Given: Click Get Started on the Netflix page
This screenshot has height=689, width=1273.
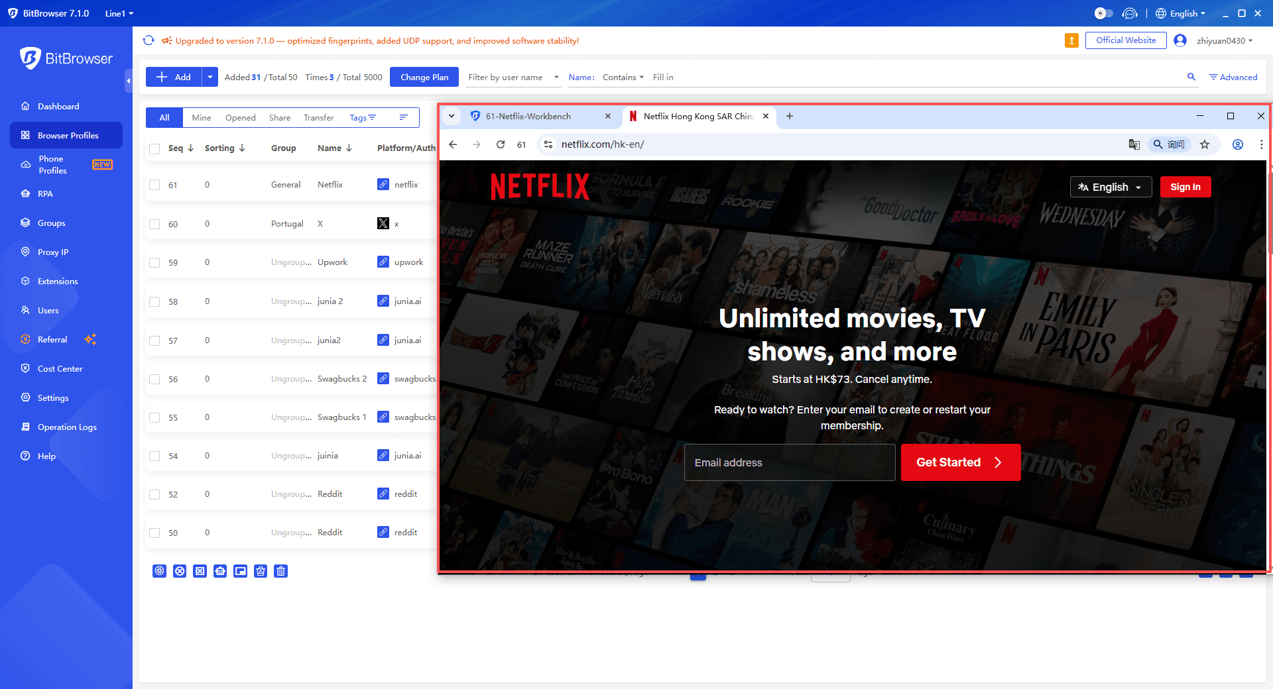Looking at the screenshot, I should [960, 462].
